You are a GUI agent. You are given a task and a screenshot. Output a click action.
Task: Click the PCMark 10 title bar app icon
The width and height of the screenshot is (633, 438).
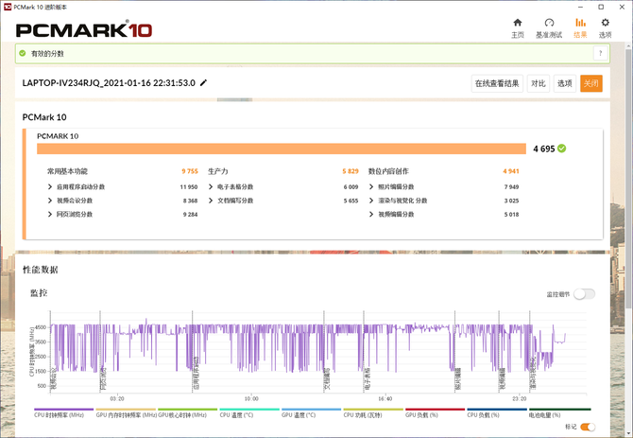pos(8,7)
